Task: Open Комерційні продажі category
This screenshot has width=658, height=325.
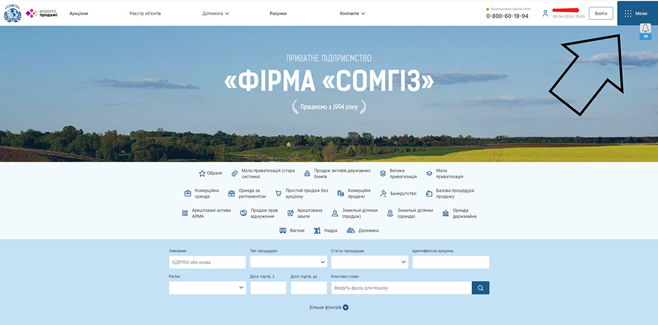Action: pyautogui.click(x=354, y=193)
